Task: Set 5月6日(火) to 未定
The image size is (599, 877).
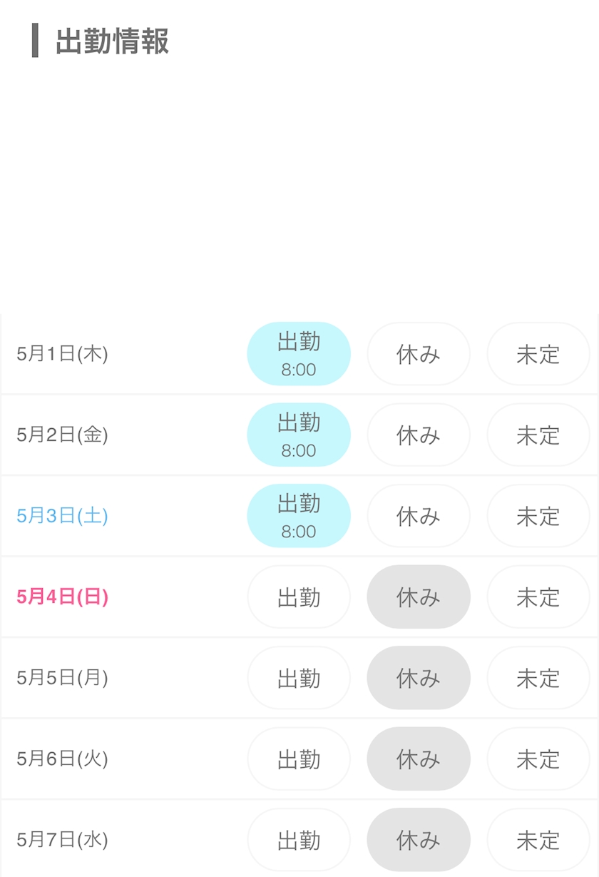Action: pos(538,759)
